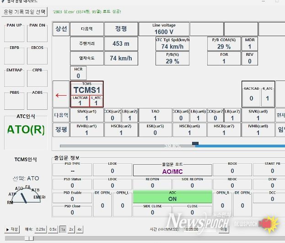The image size is (285, 243).
Task: Select the 1x playback speed
Action: click(x=63, y=229)
